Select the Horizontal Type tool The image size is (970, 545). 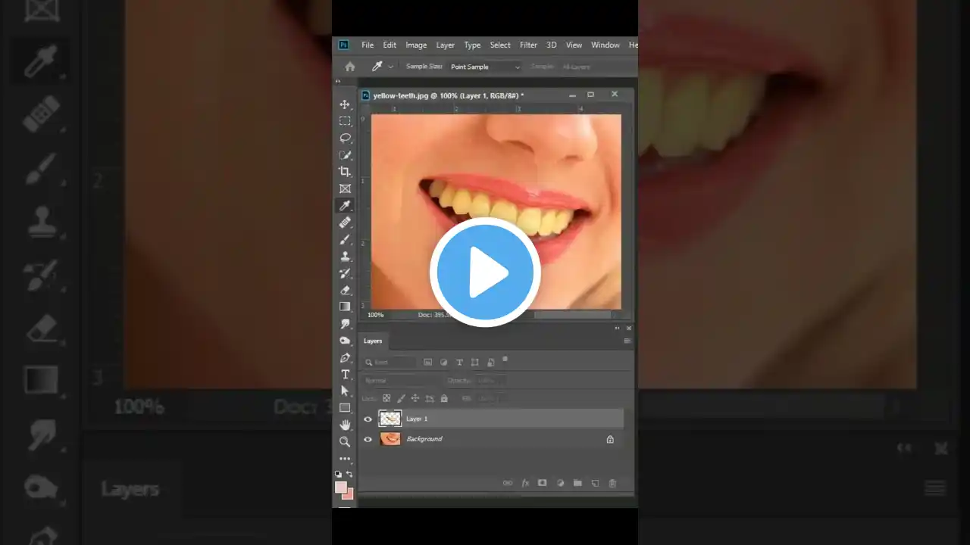[345, 375]
